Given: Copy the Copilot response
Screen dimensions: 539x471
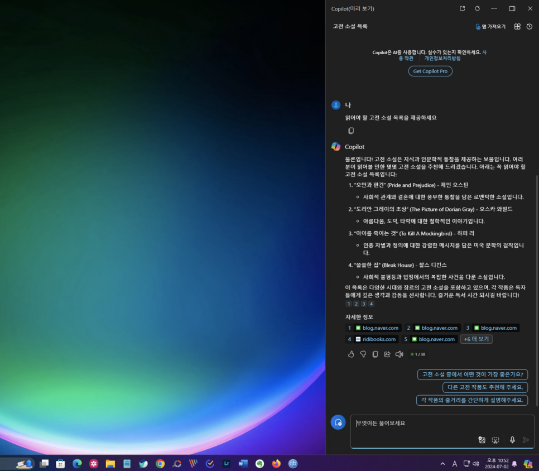Looking at the screenshot, I should tap(375, 354).
